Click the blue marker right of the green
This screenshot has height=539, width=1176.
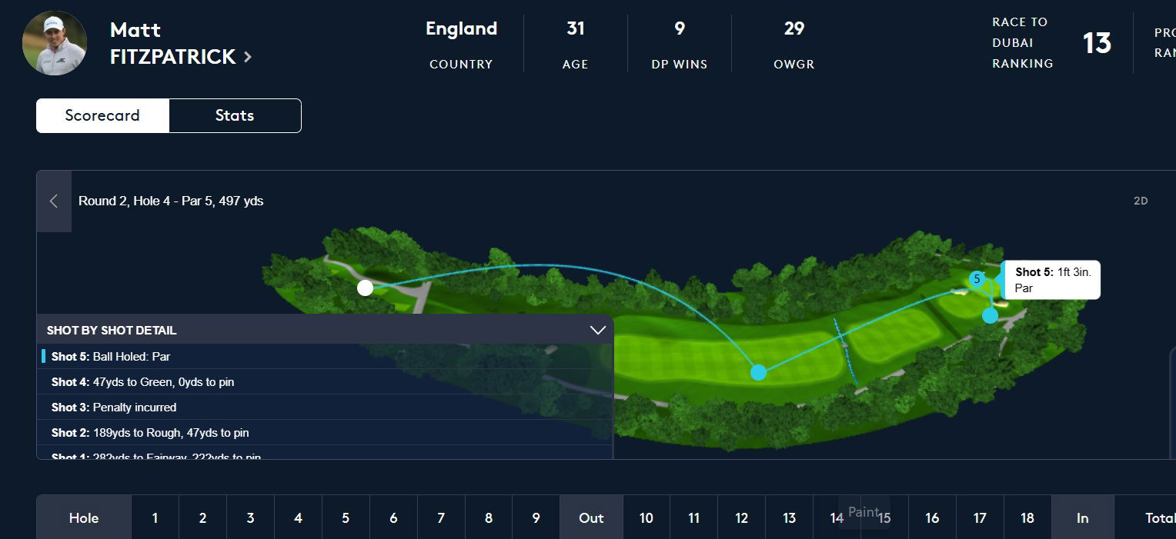990,315
